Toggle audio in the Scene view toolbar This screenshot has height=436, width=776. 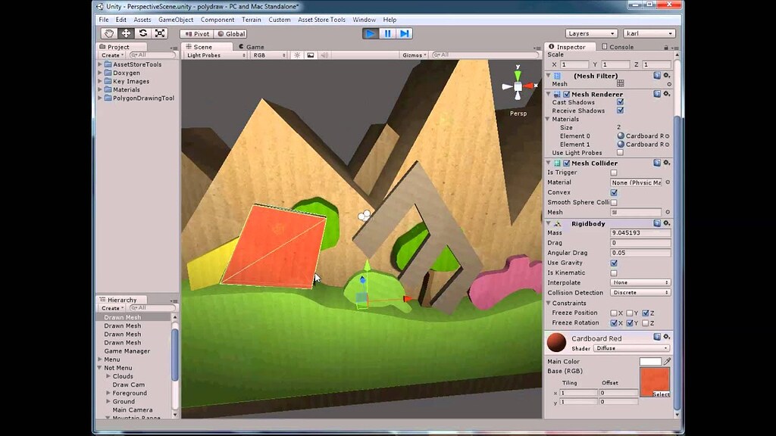tap(326, 54)
